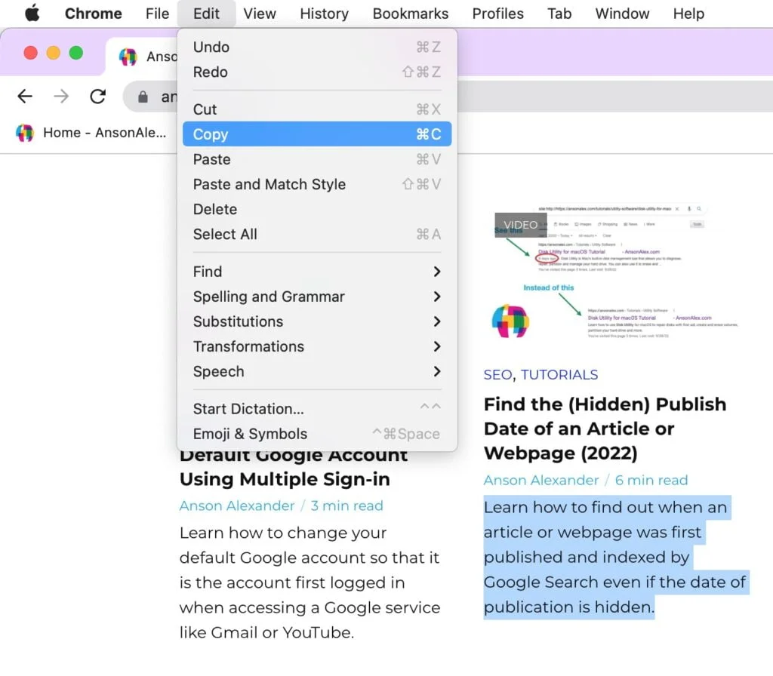Screen dimensions: 773x676
Task: Click the TUTORIALS link
Action: 561,374
